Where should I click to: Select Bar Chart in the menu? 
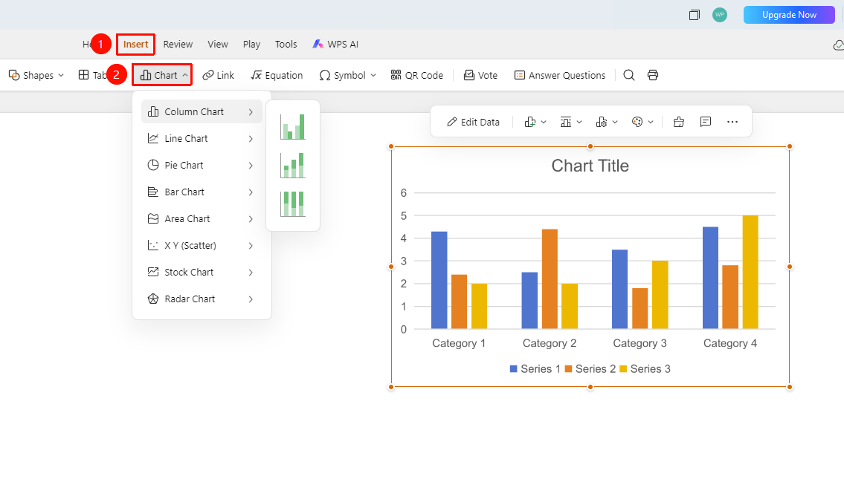tap(202, 192)
